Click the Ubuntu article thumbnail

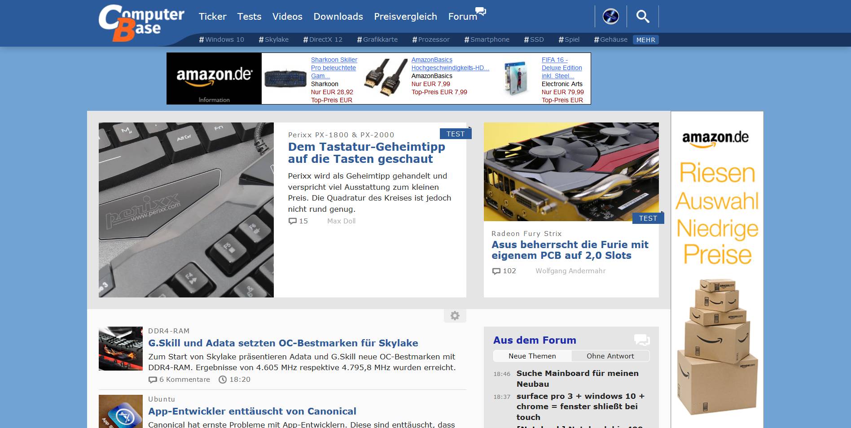click(x=121, y=411)
